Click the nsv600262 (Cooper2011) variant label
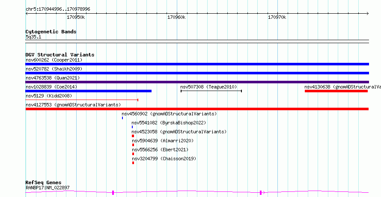Viewport: 381px width, 197px height. [x=54, y=60]
